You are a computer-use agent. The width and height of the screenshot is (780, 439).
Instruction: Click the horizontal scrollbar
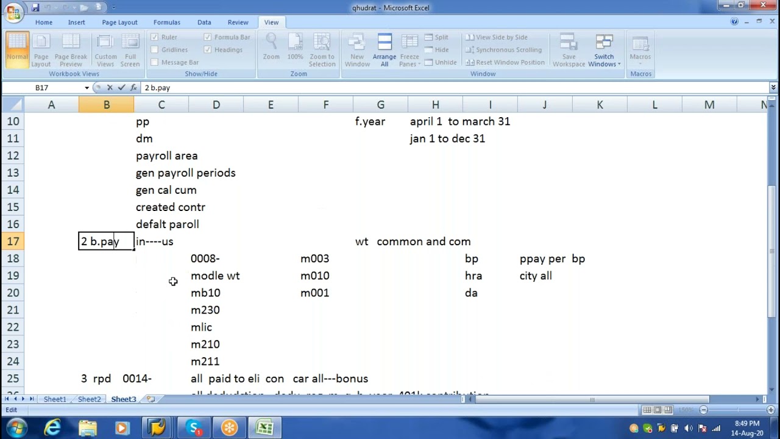click(x=591, y=399)
